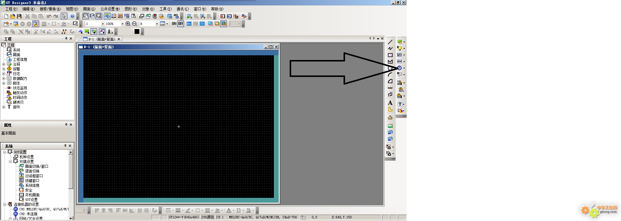This screenshot has height=221, width=621.
Task: Open 工程信息 in the project tree
Action: [20, 59]
